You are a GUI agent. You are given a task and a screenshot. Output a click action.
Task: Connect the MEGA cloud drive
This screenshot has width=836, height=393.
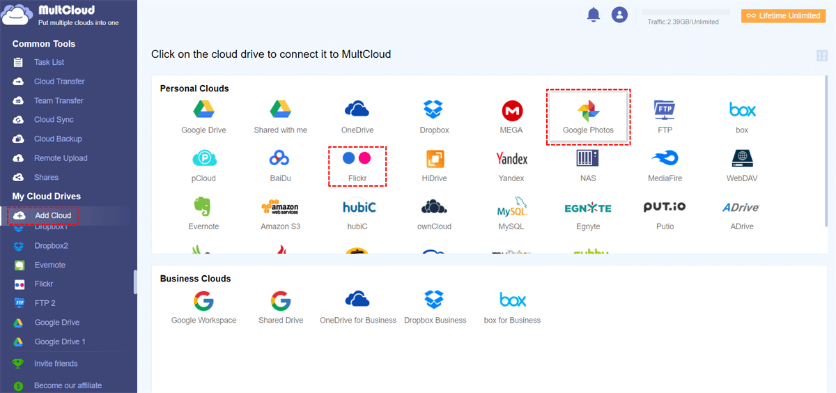tap(511, 116)
